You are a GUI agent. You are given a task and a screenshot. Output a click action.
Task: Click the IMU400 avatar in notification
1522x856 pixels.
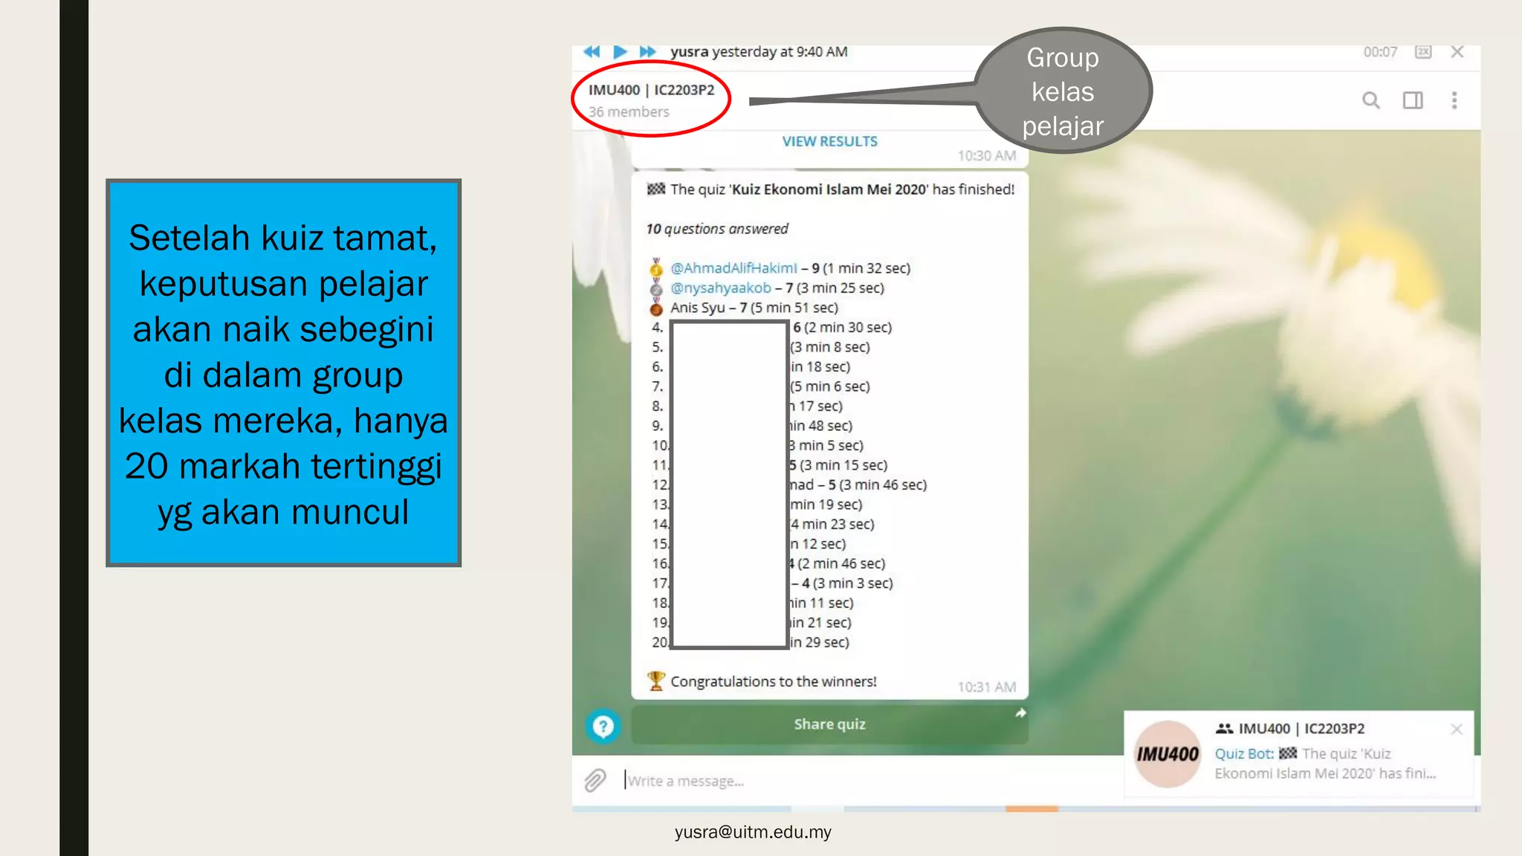(x=1168, y=754)
